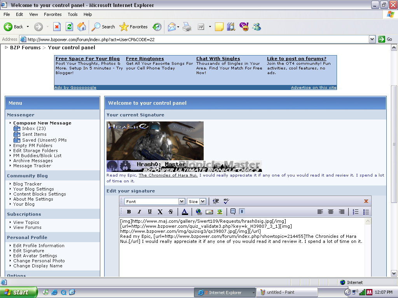Toggle underline formatting in signature editor
This screenshot has width=398, height=298.
click(150, 212)
